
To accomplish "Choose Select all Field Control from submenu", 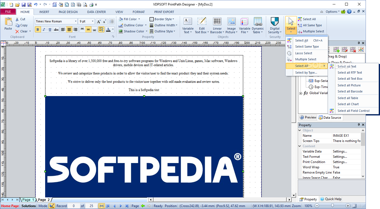I will coord(353,111).
